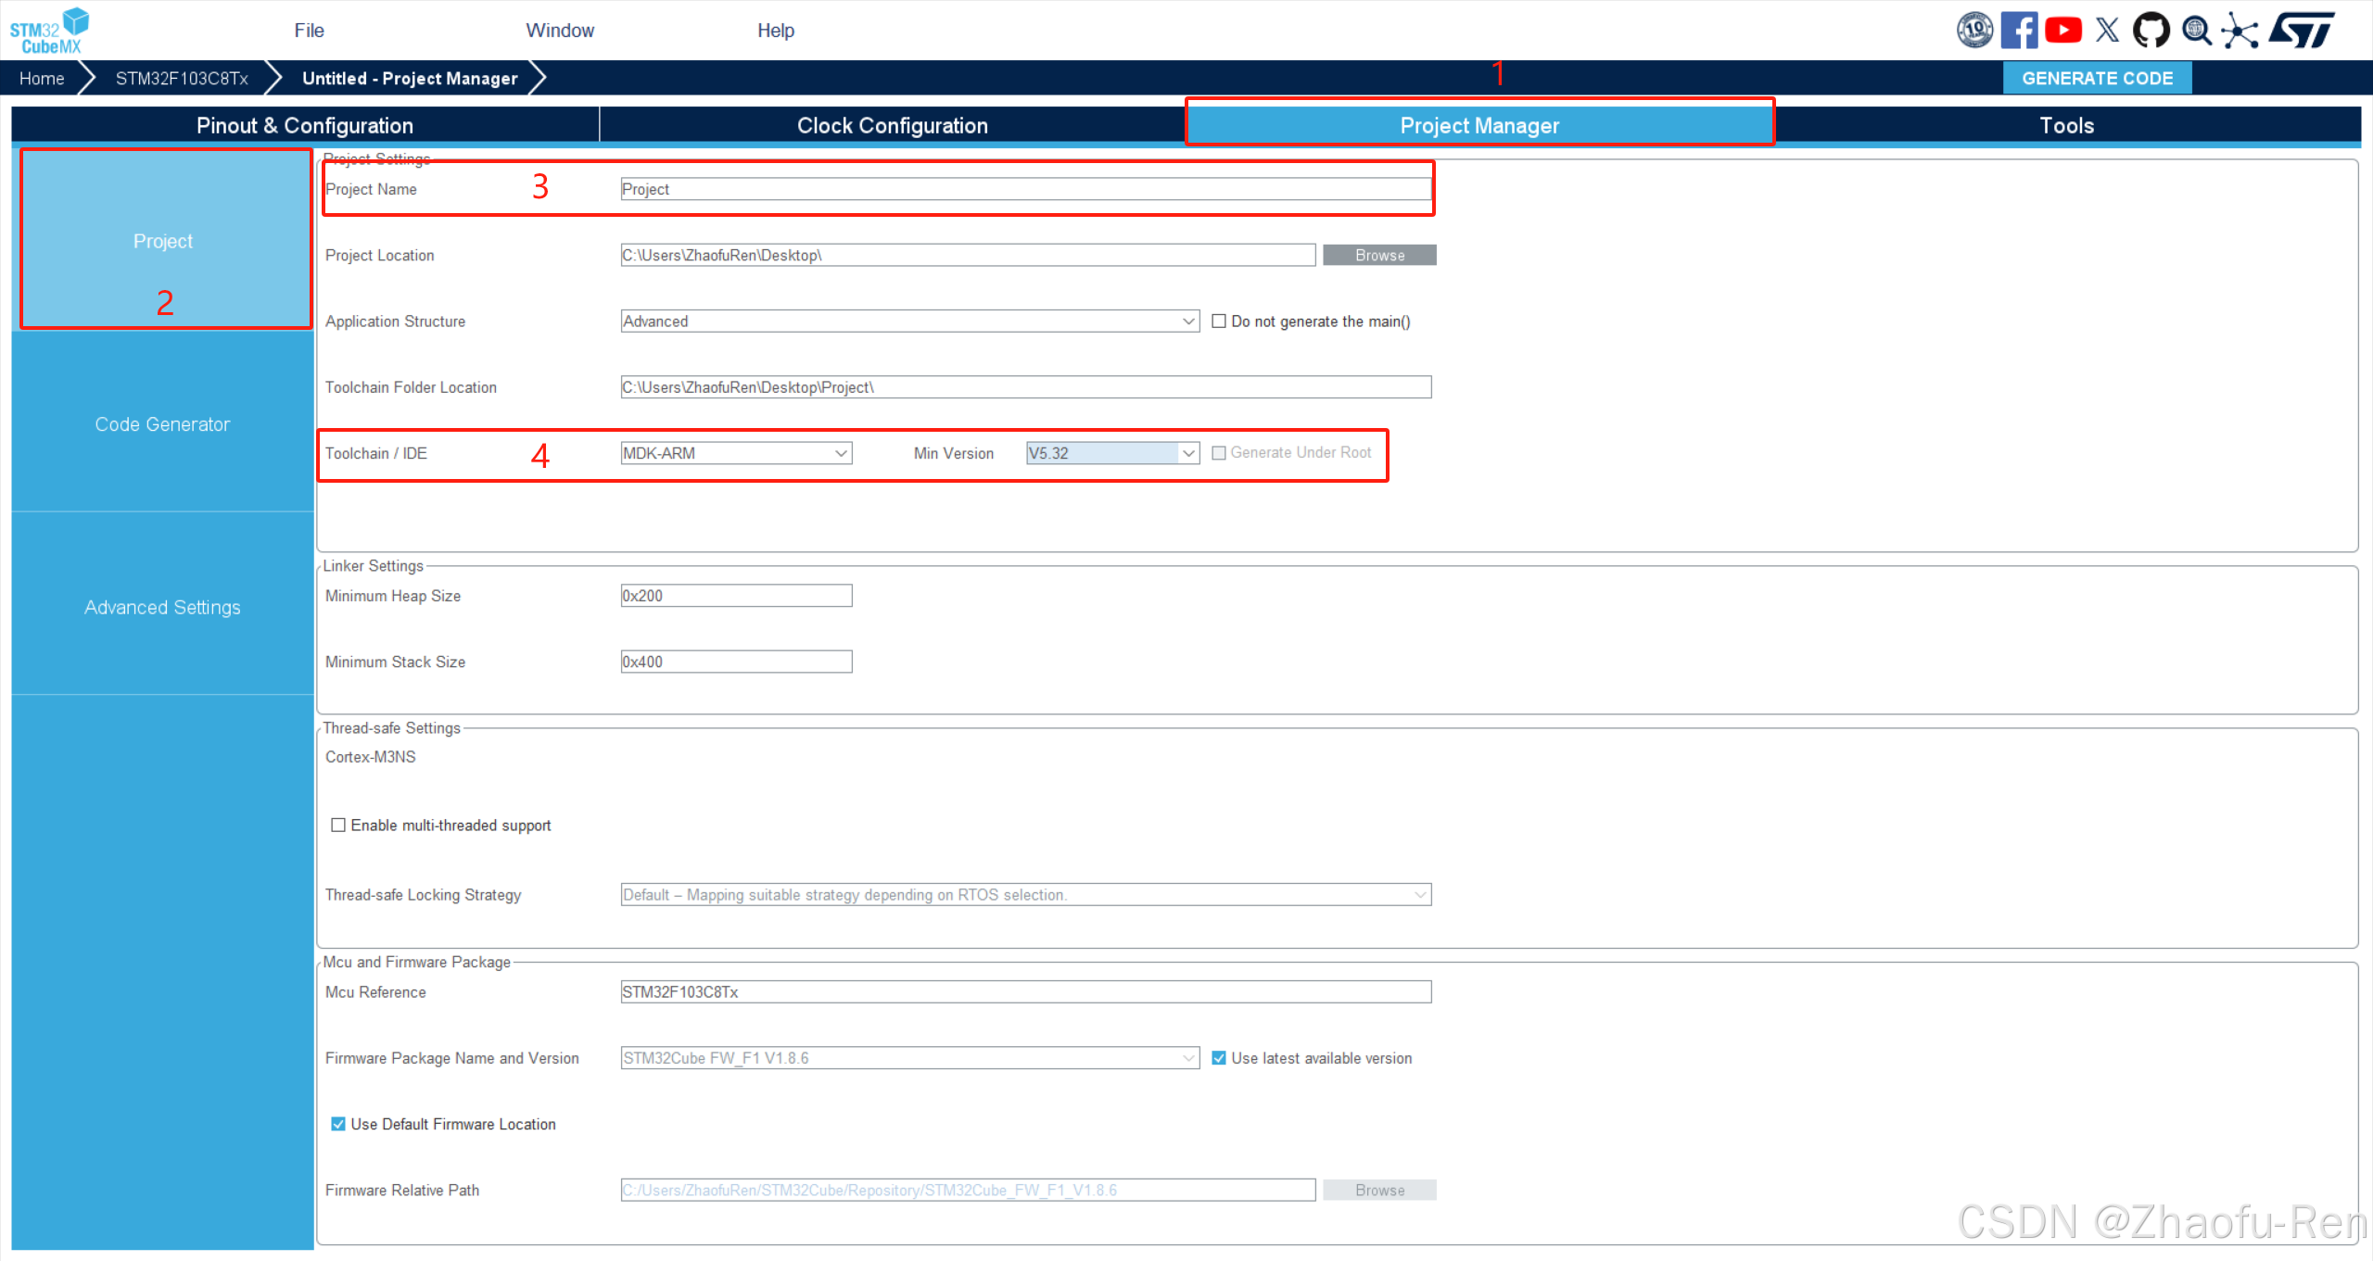
Task: Click the Mcu Reference label
Action: 375,992
